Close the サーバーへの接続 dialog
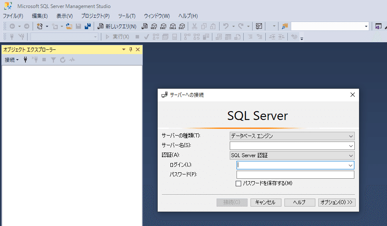387x226 pixels. point(352,95)
